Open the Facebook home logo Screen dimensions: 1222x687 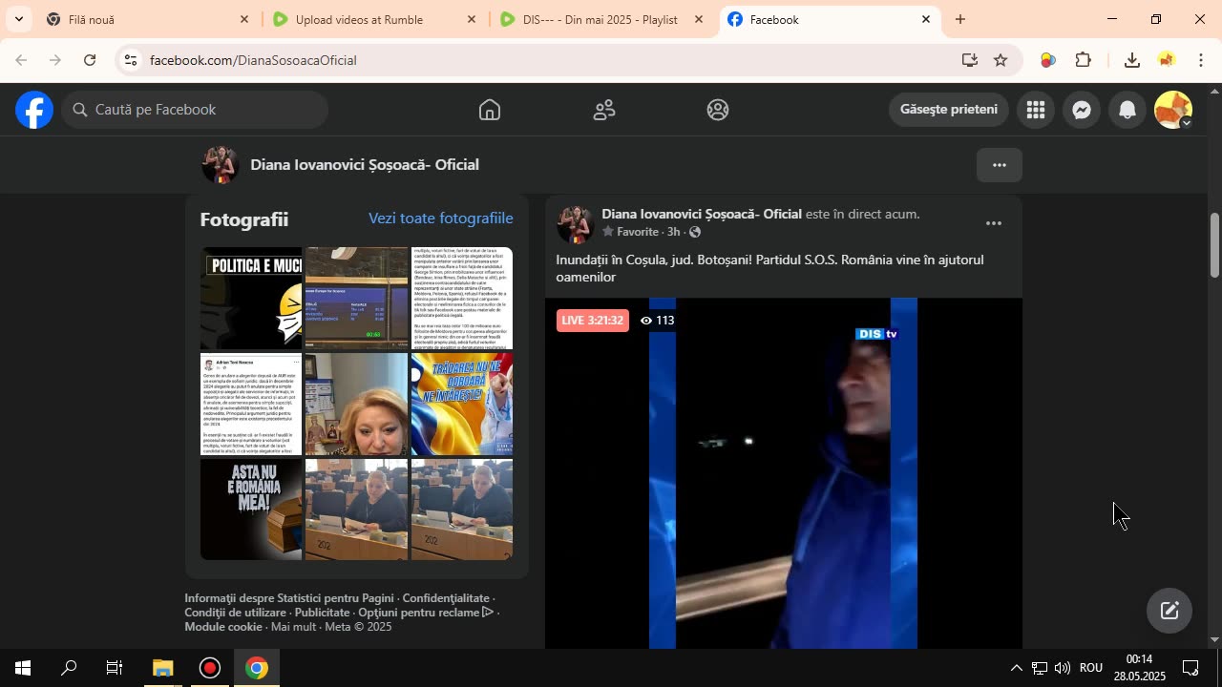pos(34,110)
